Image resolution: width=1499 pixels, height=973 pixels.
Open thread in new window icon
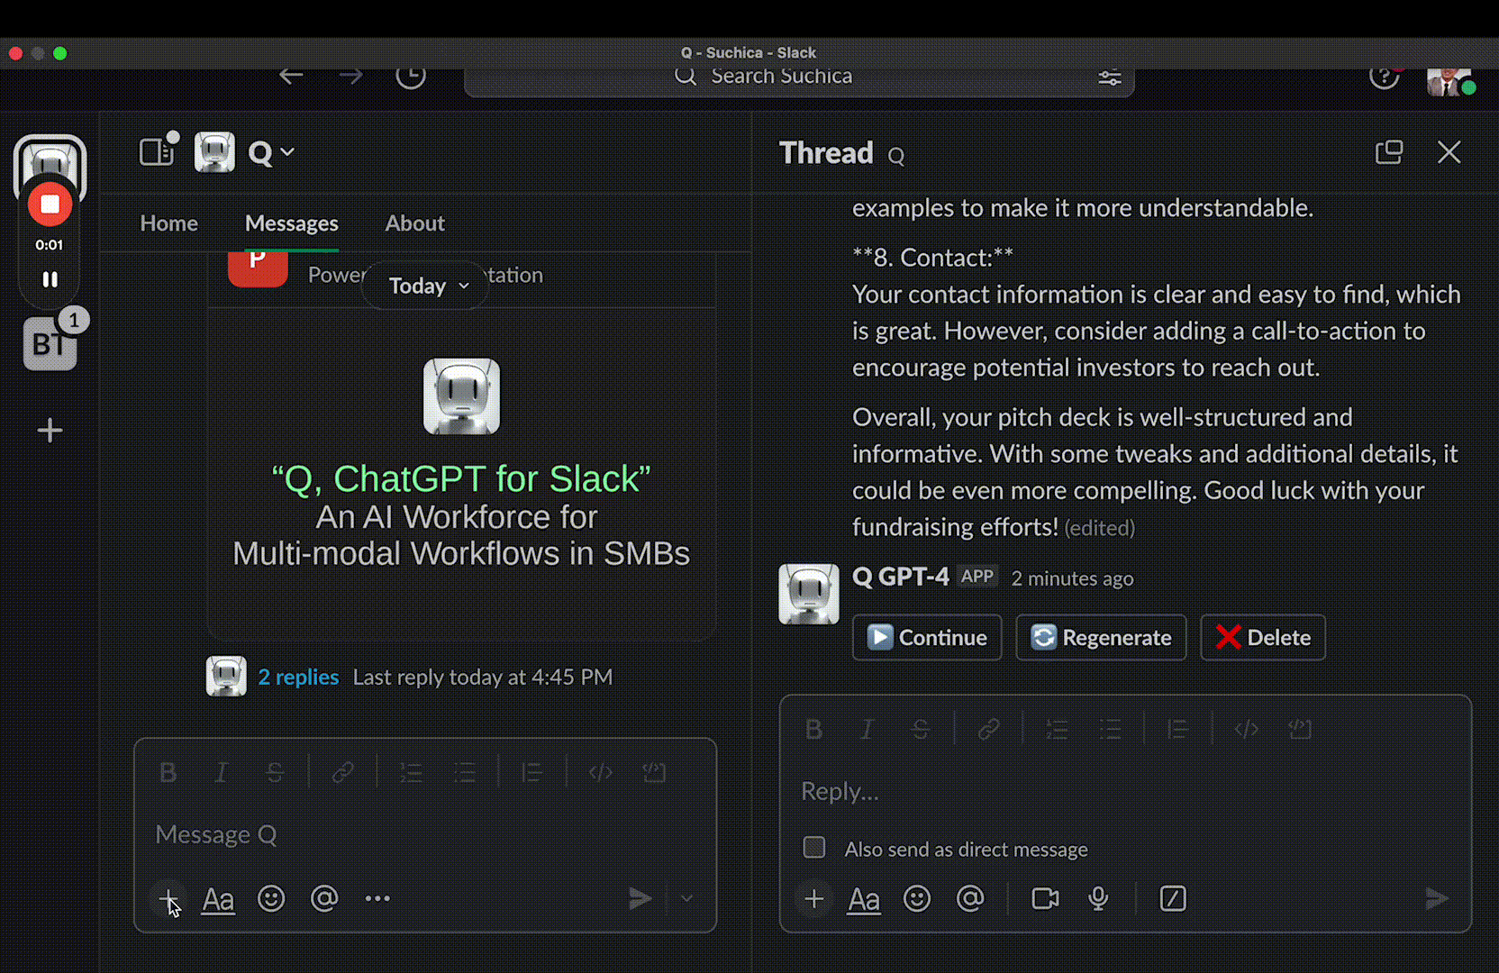point(1388,152)
